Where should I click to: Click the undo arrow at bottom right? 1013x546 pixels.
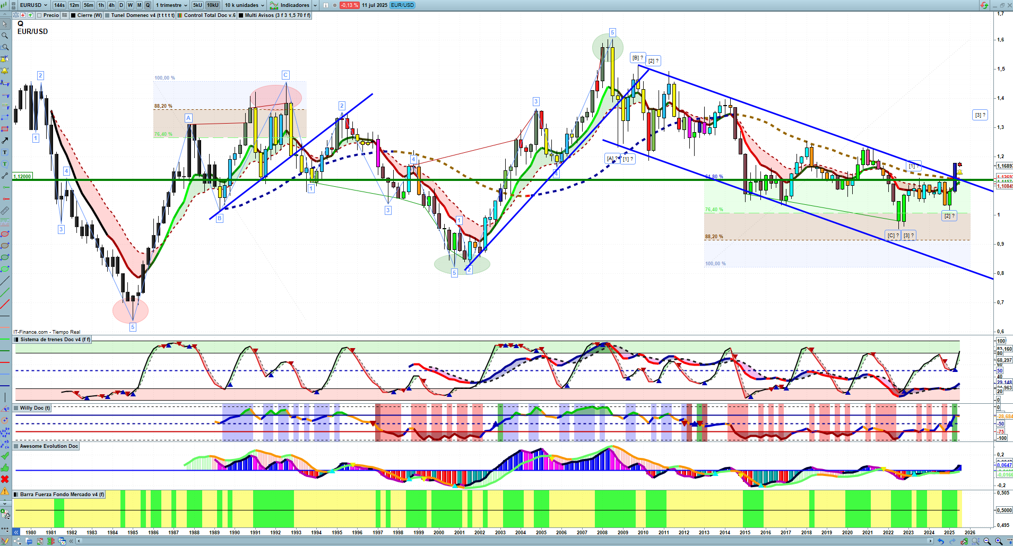coord(941,541)
